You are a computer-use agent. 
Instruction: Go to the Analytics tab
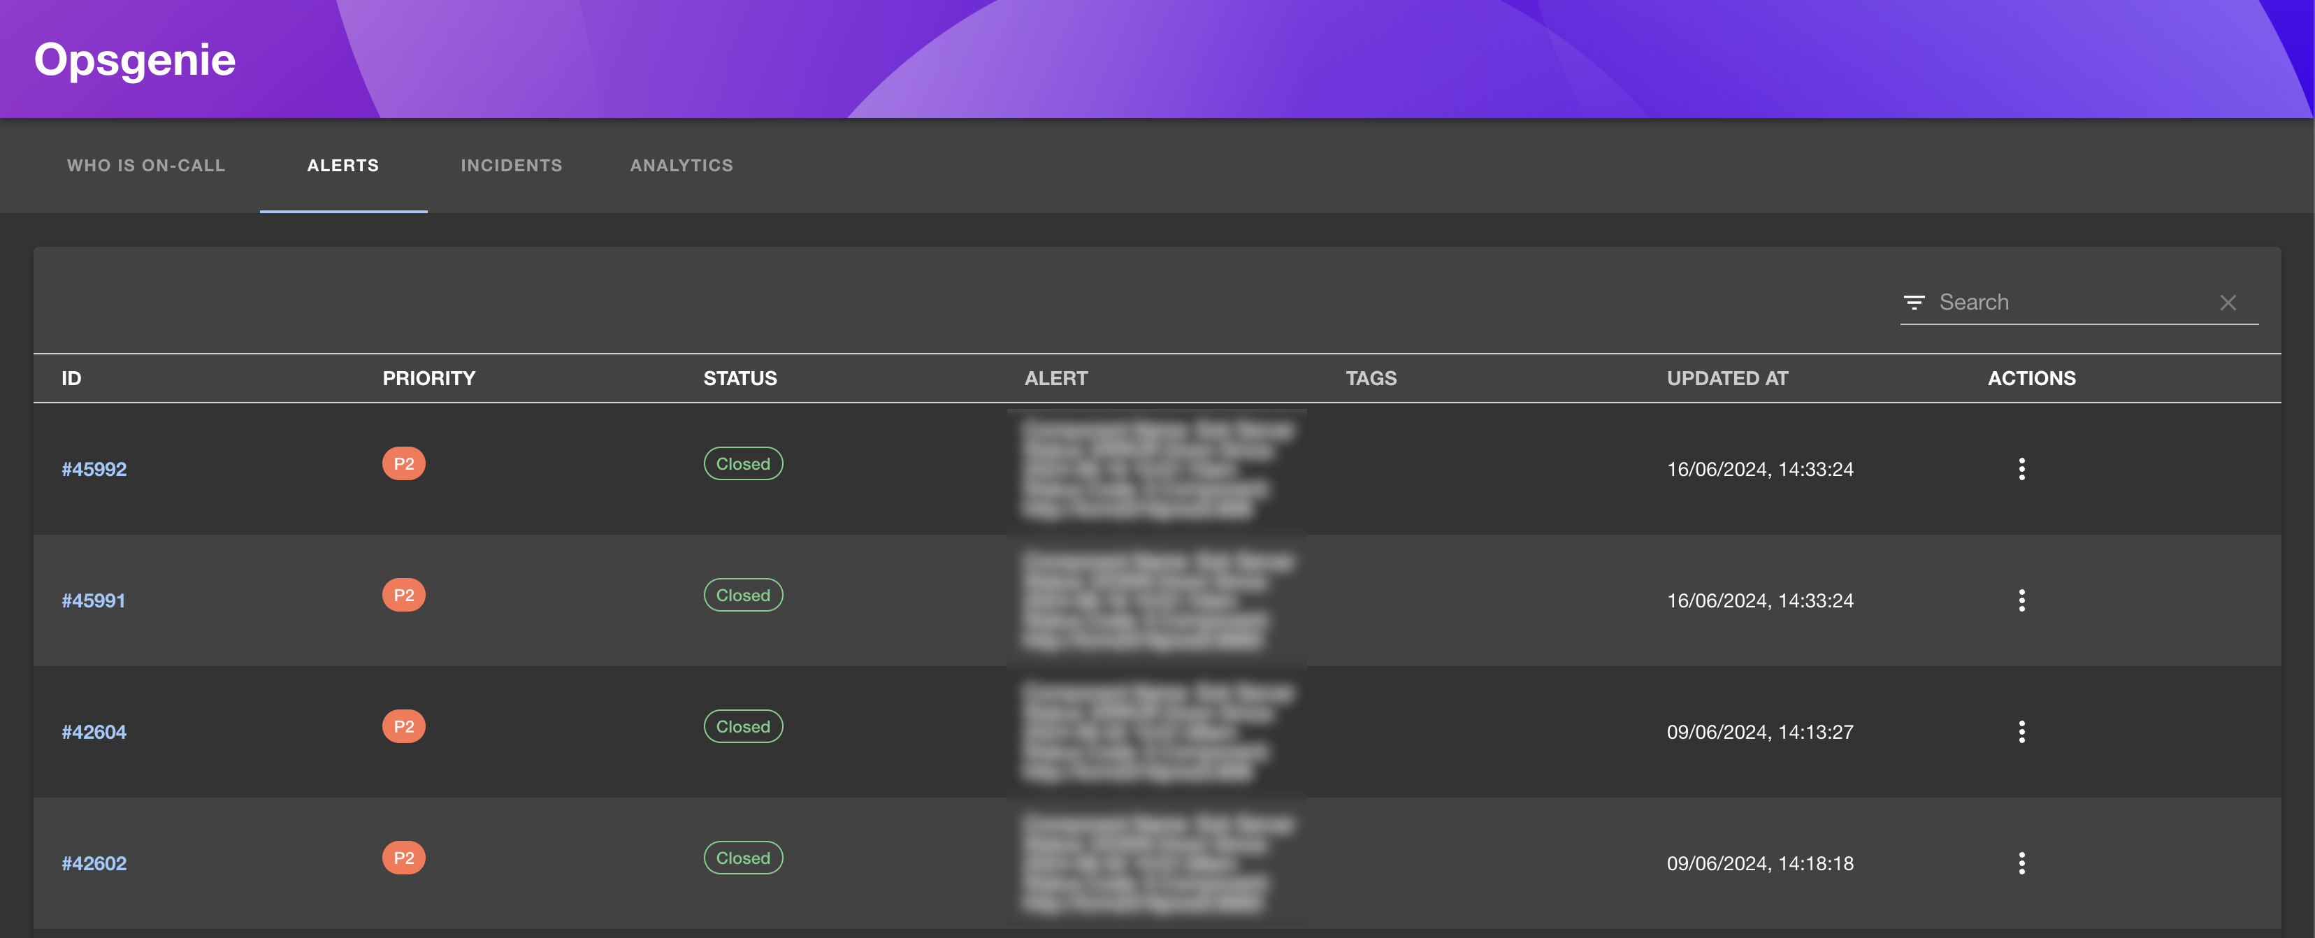coord(681,166)
